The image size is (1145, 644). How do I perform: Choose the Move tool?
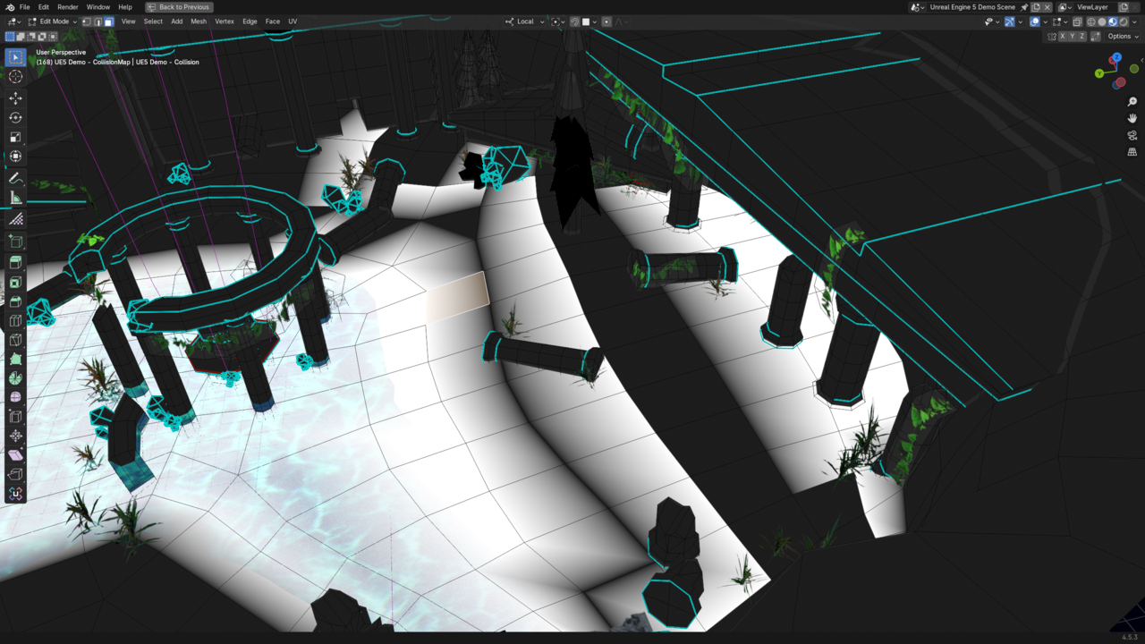click(15, 98)
